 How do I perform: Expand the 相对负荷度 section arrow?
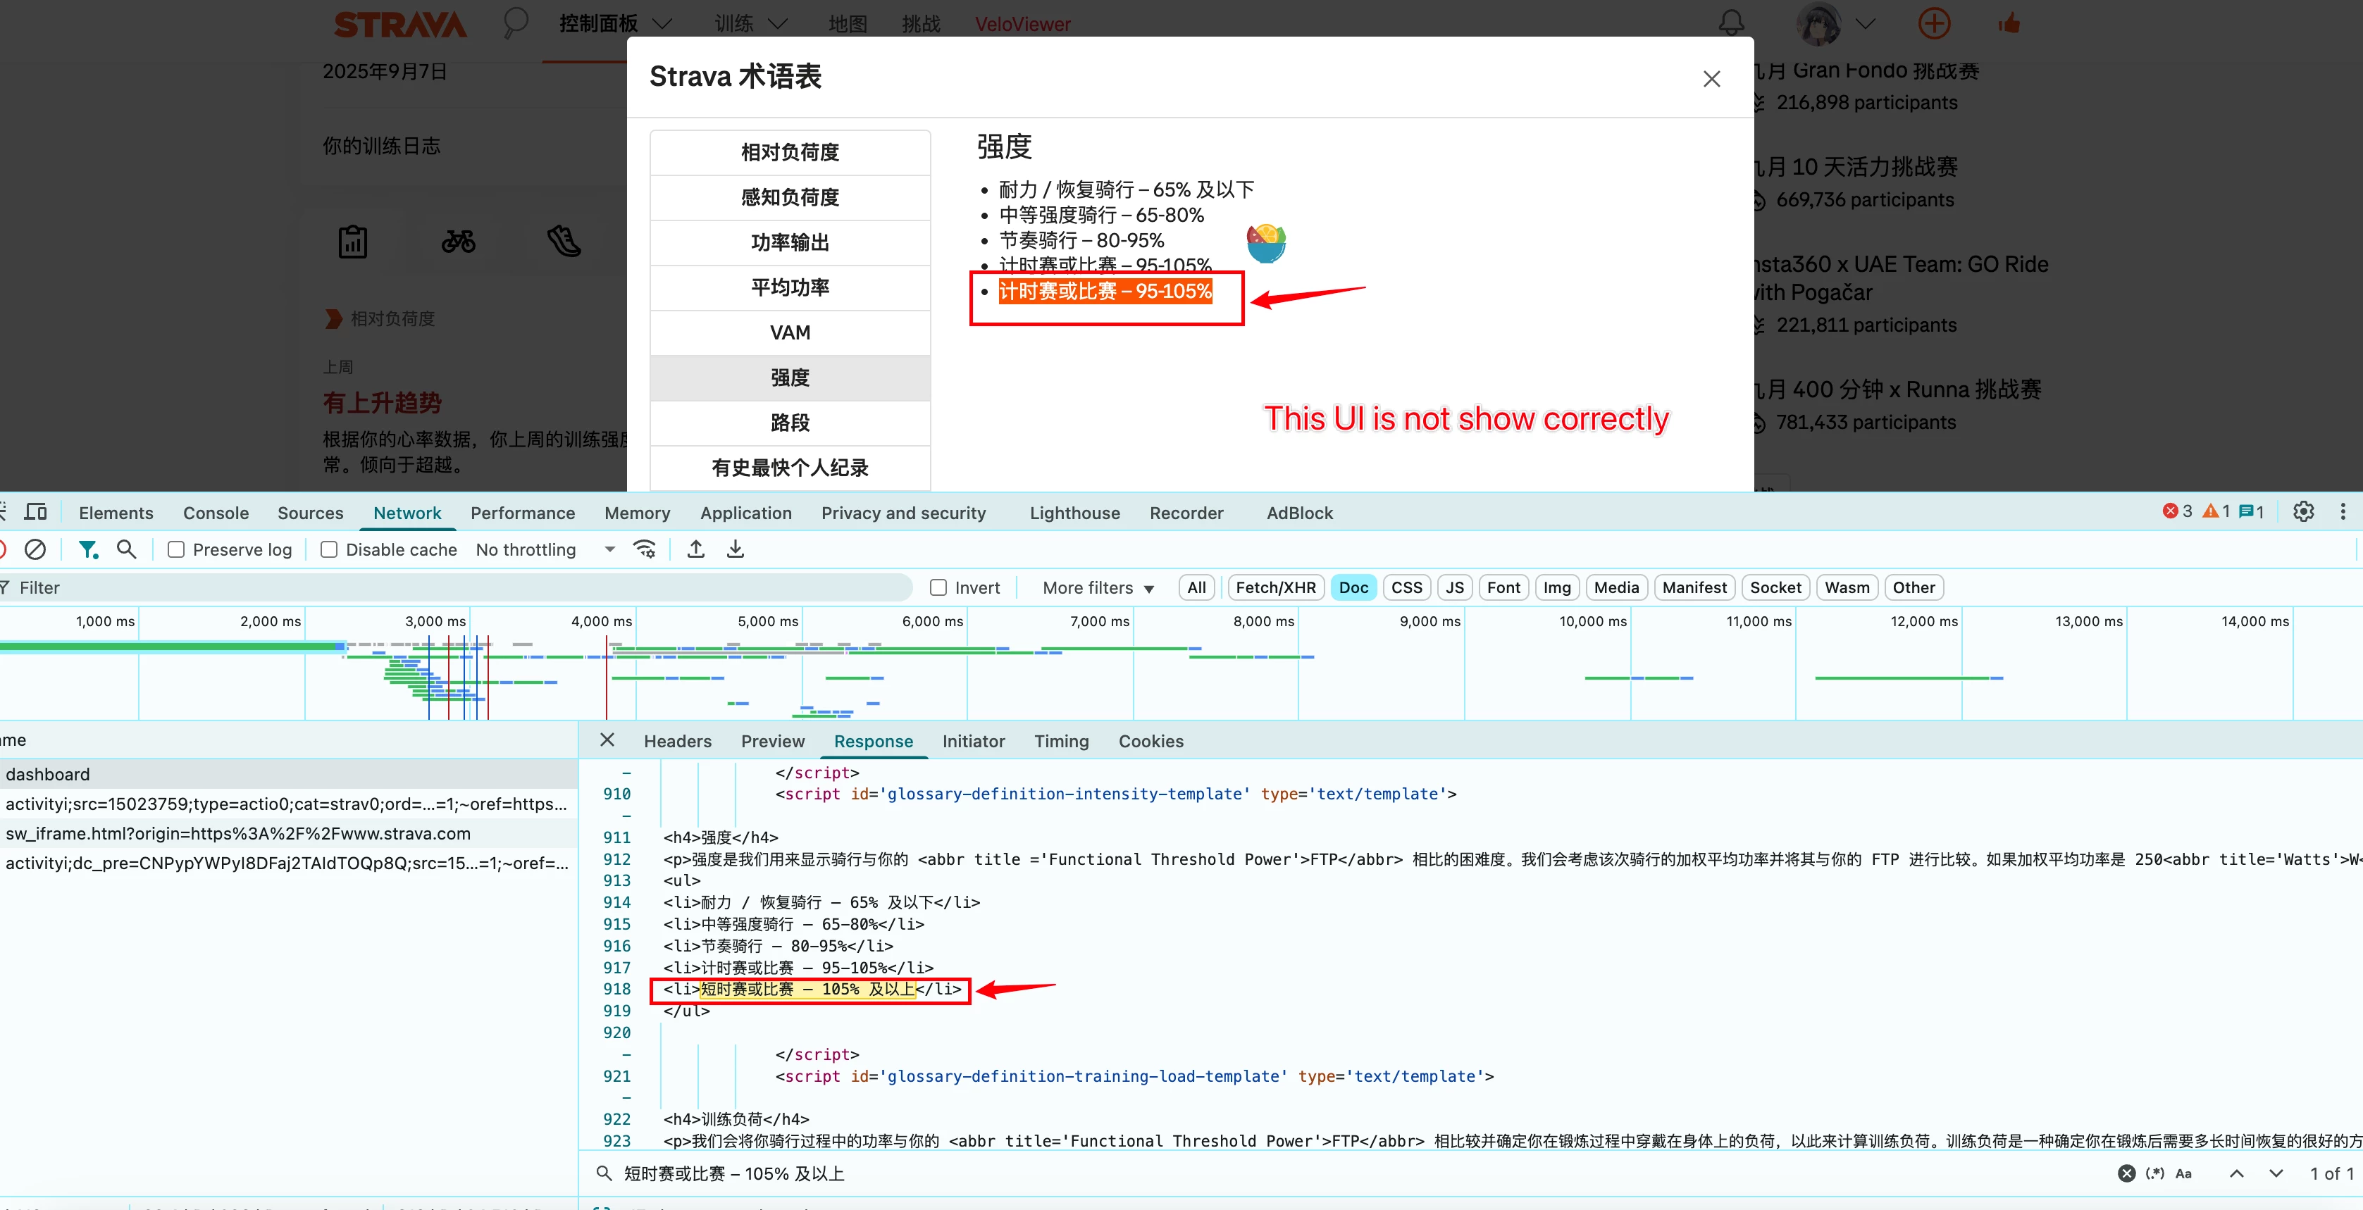click(x=333, y=318)
